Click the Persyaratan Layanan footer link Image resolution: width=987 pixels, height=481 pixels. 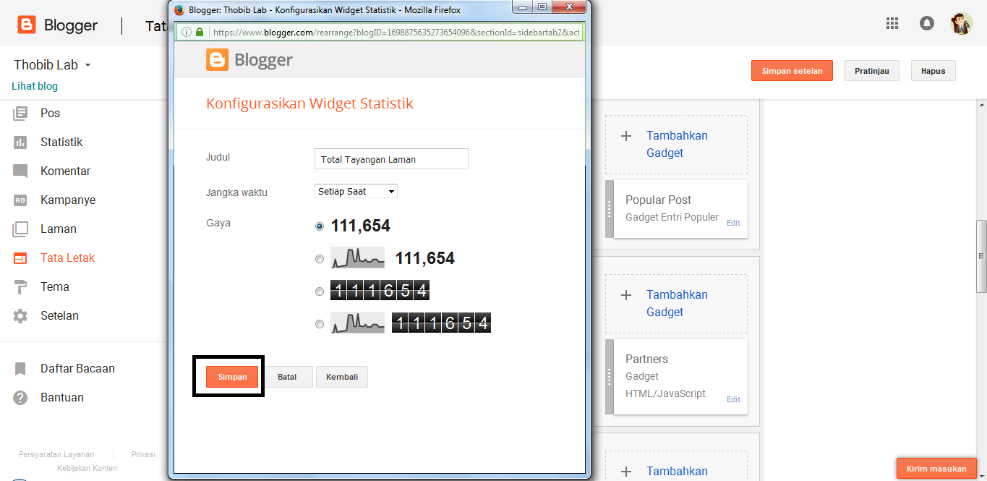click(x=56, y=454)
